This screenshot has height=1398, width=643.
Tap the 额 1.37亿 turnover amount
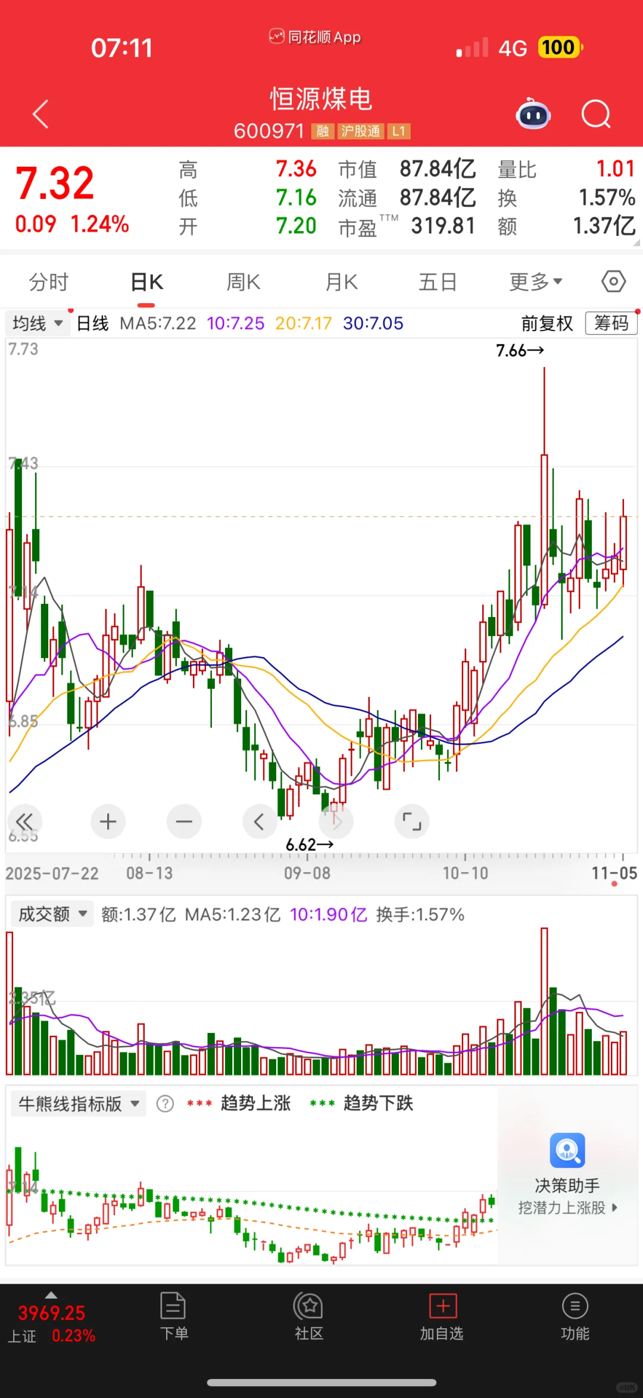(604, 226)
